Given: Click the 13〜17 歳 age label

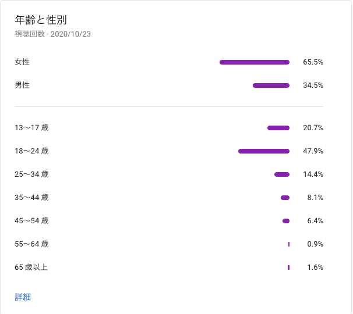Looking at the screenshot, I should coord(31,127).
